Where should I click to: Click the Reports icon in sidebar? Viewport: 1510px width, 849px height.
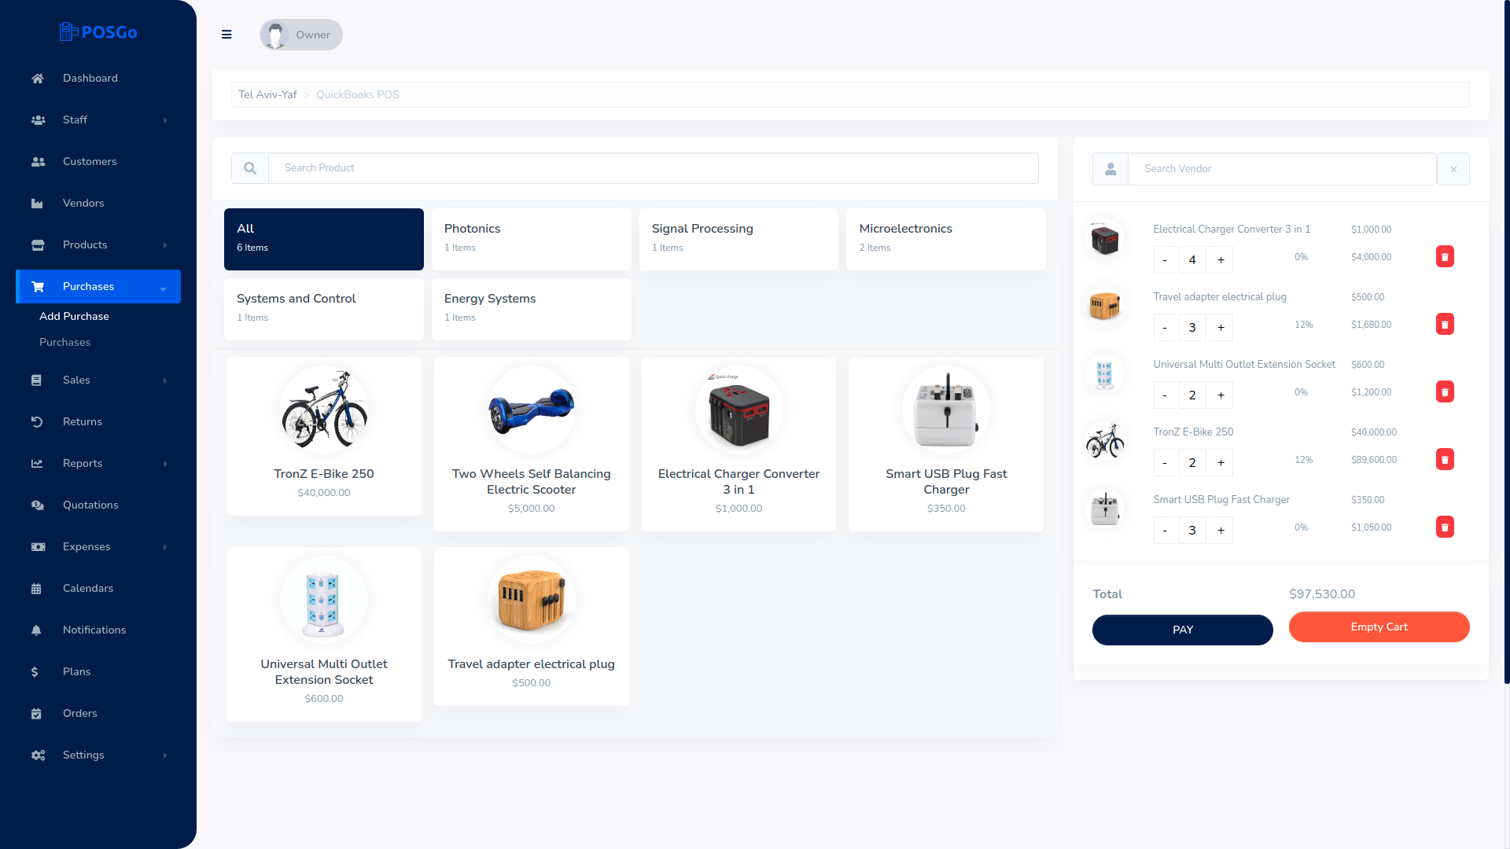tap(36, 463)
